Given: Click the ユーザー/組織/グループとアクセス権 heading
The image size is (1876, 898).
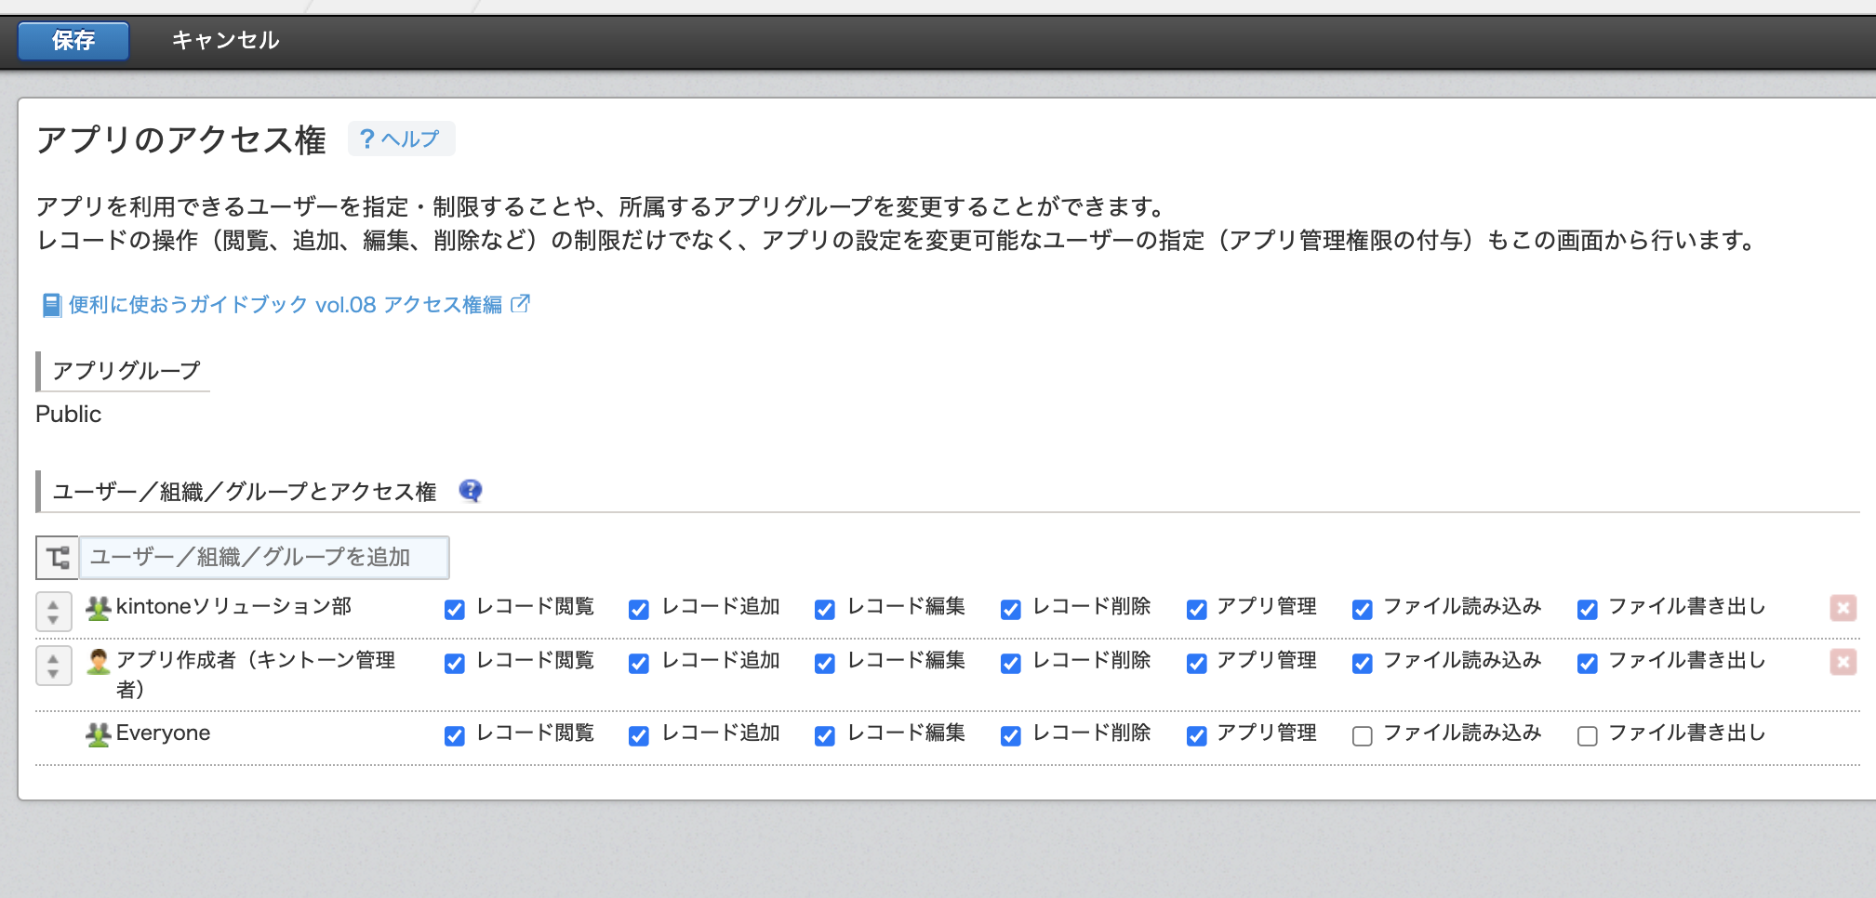Looking at the screenshot, I should (245, 492).
